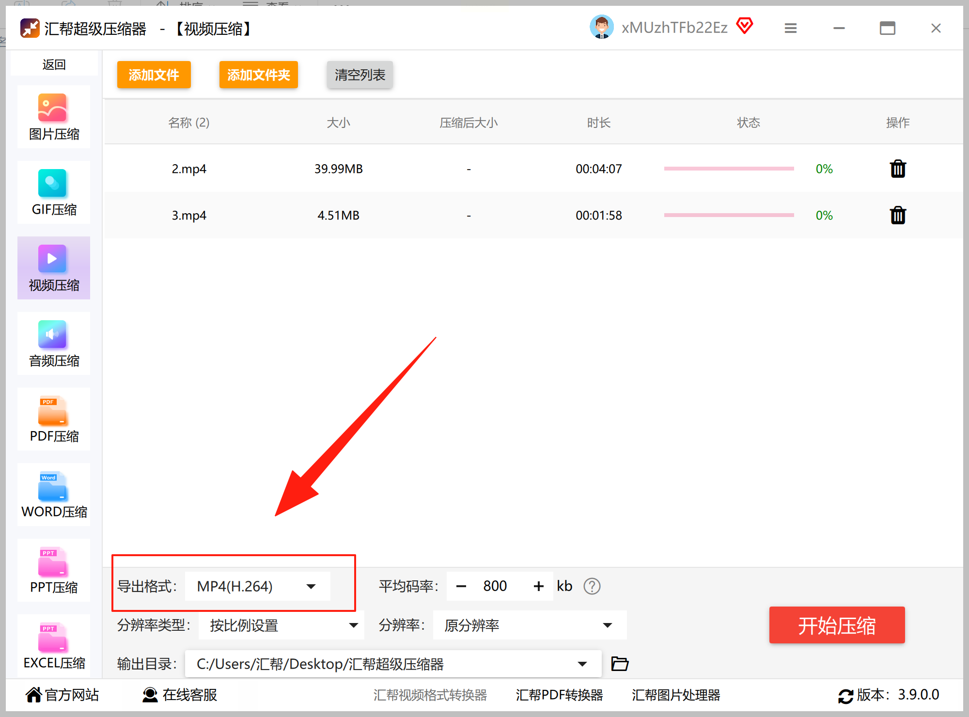Click the bitrate help question mark icon
969x717 pixels.
[592, 586]
